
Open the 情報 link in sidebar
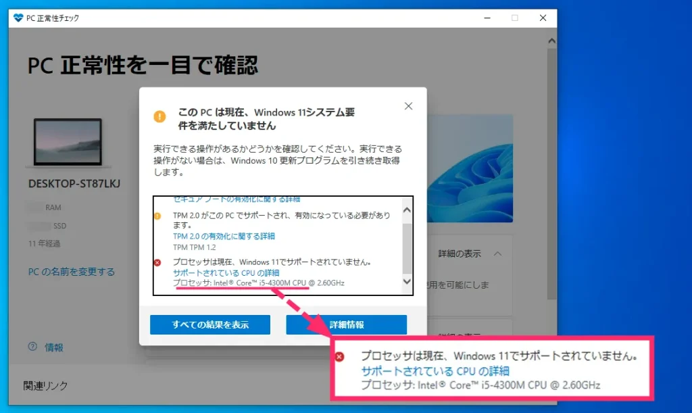(x=54, y=347)
